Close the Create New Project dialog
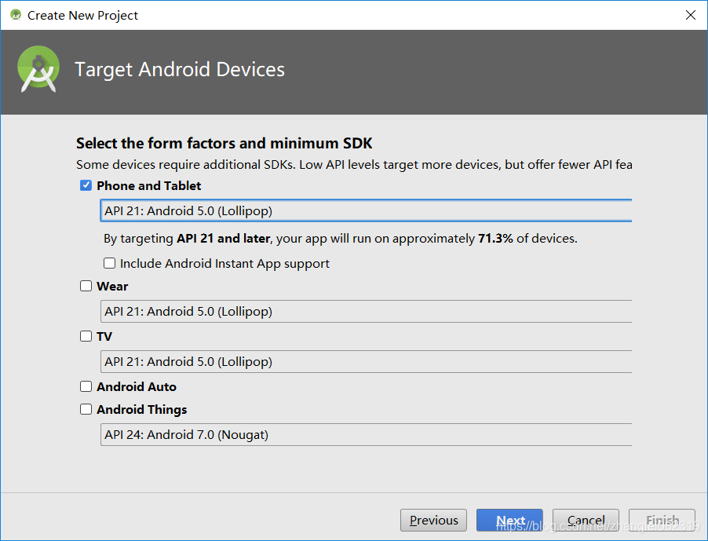This screenshot has width=708, height=541. click(691, 15)
